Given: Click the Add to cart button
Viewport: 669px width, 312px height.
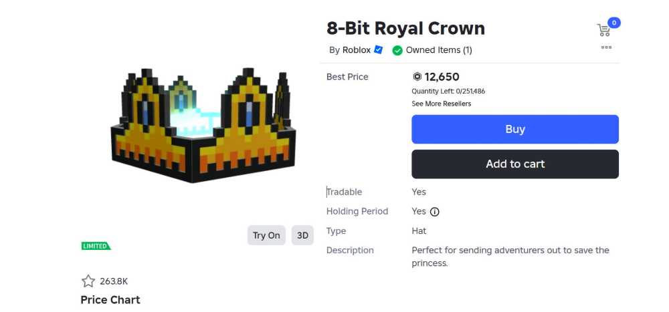Looking at the screenshot, I should tap(514, 164).
